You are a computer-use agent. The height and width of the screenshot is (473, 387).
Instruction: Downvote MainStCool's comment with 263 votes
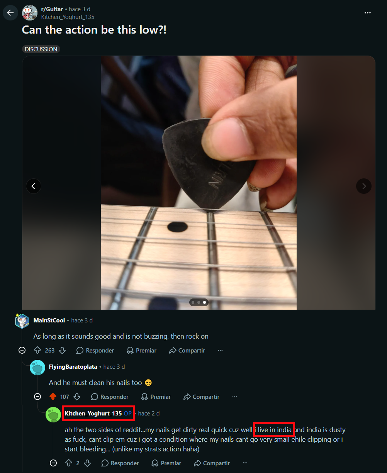coord(62,351)
